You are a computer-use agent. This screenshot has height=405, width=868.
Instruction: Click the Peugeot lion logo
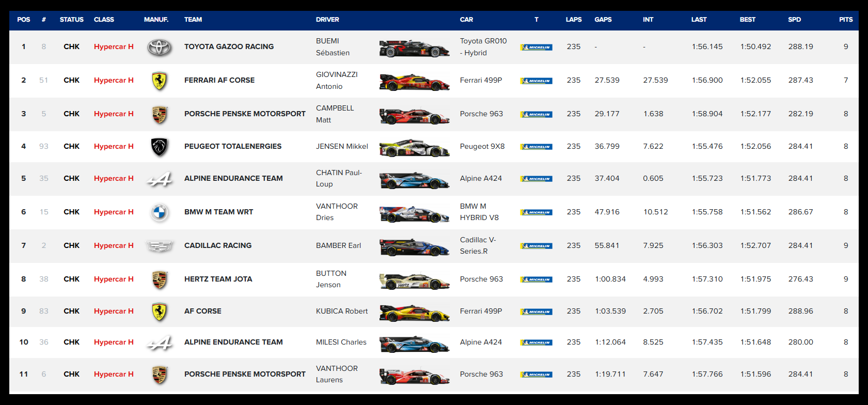tap(160, 147)
